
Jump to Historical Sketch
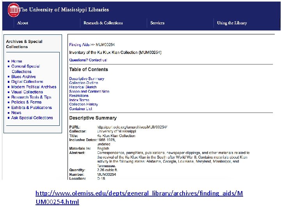(x=83, y=87)
